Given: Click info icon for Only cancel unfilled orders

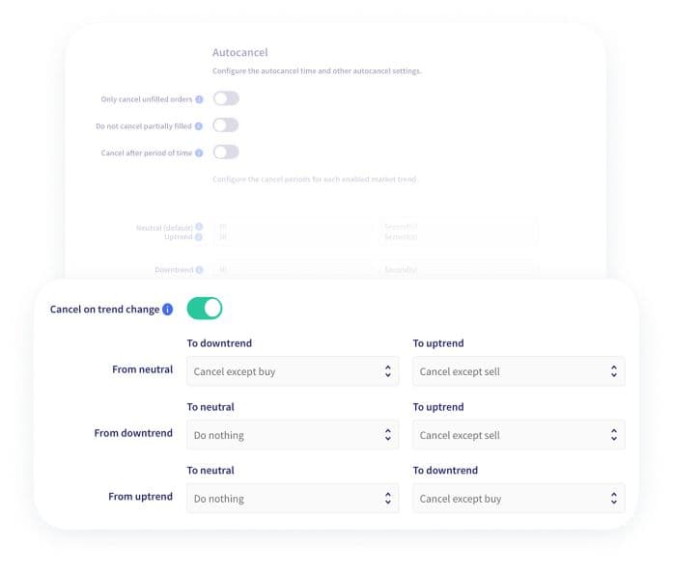Looking at the screenshot, I should pyautogui.click(x=200, y=99).
